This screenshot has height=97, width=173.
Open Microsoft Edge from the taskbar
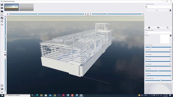[x=37, y=95]
